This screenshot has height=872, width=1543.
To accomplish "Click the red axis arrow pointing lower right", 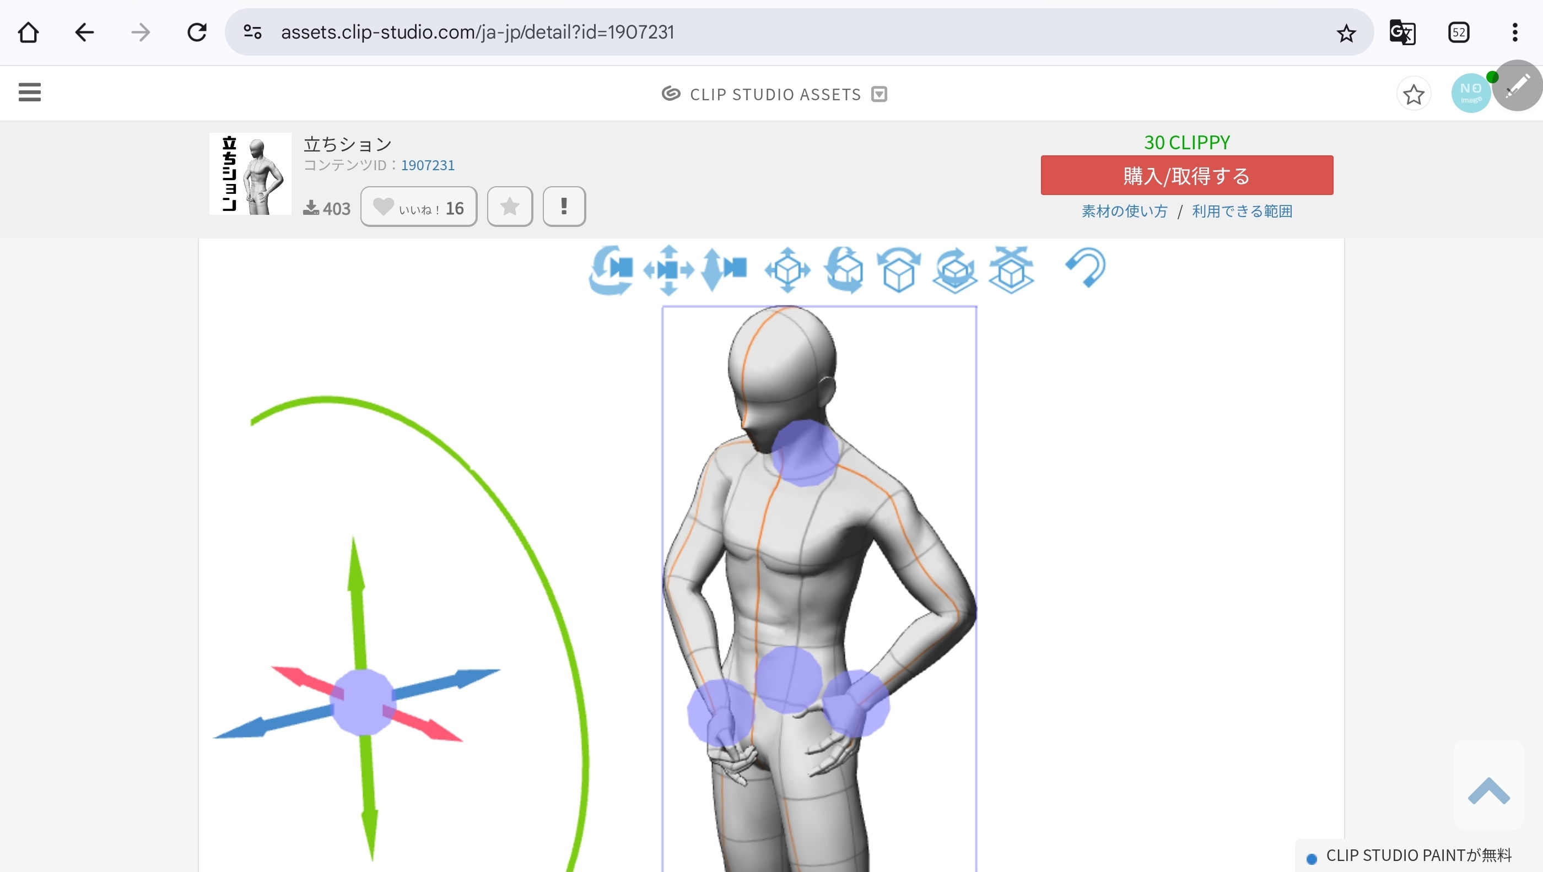I will (x=423, y=723).
